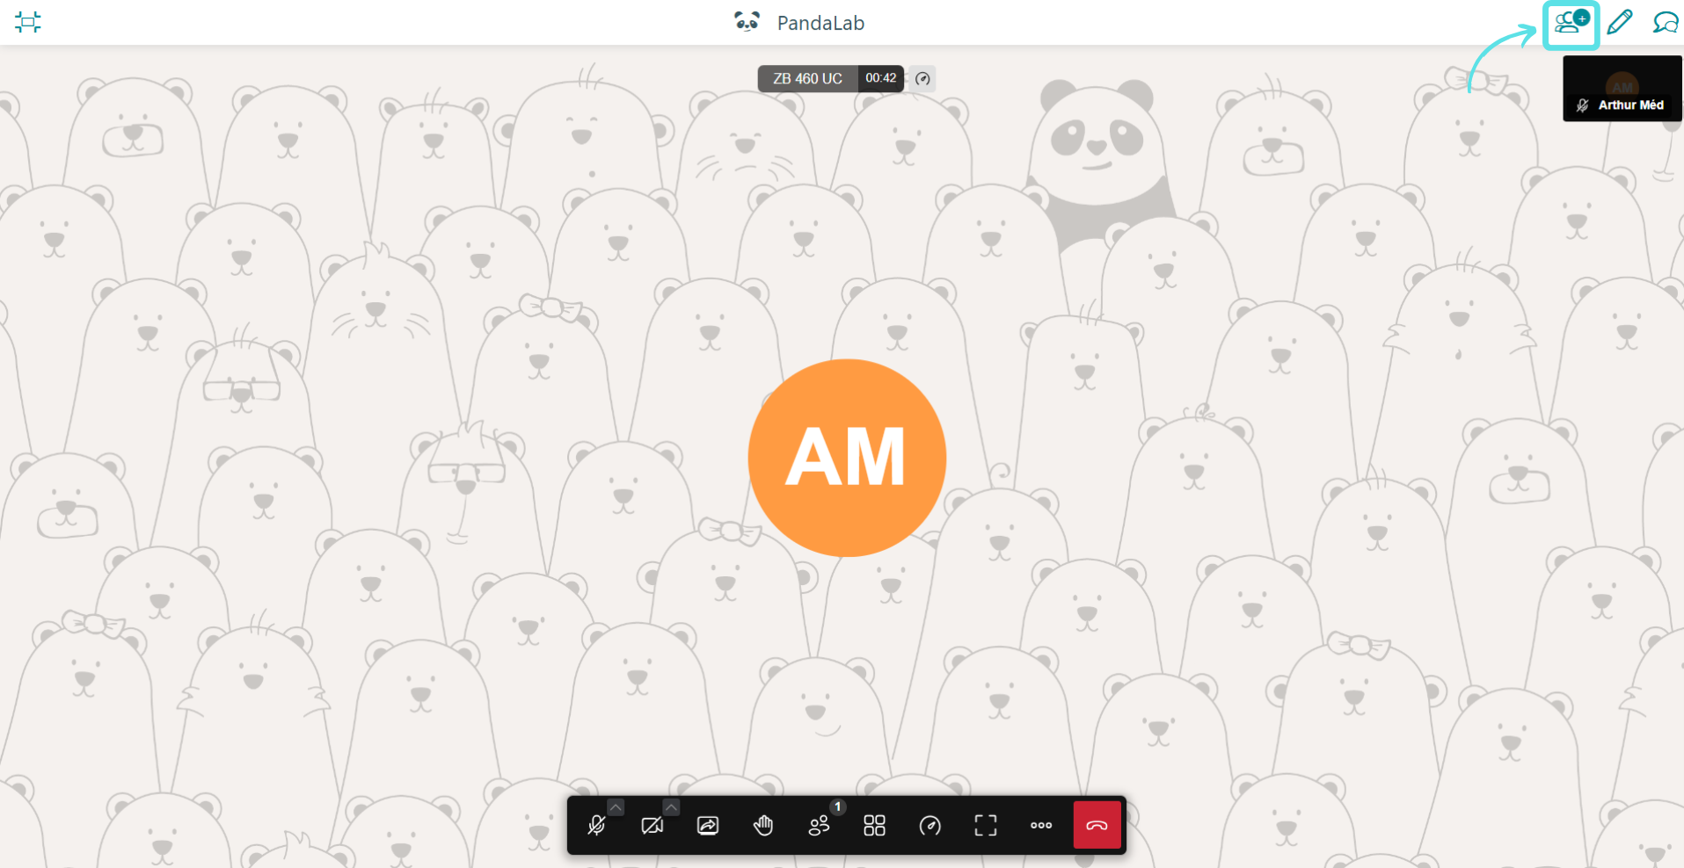Select Arthur Méd video thumbnail
The height and width of the screenshot is (868, 1684).
point(1622,89)
